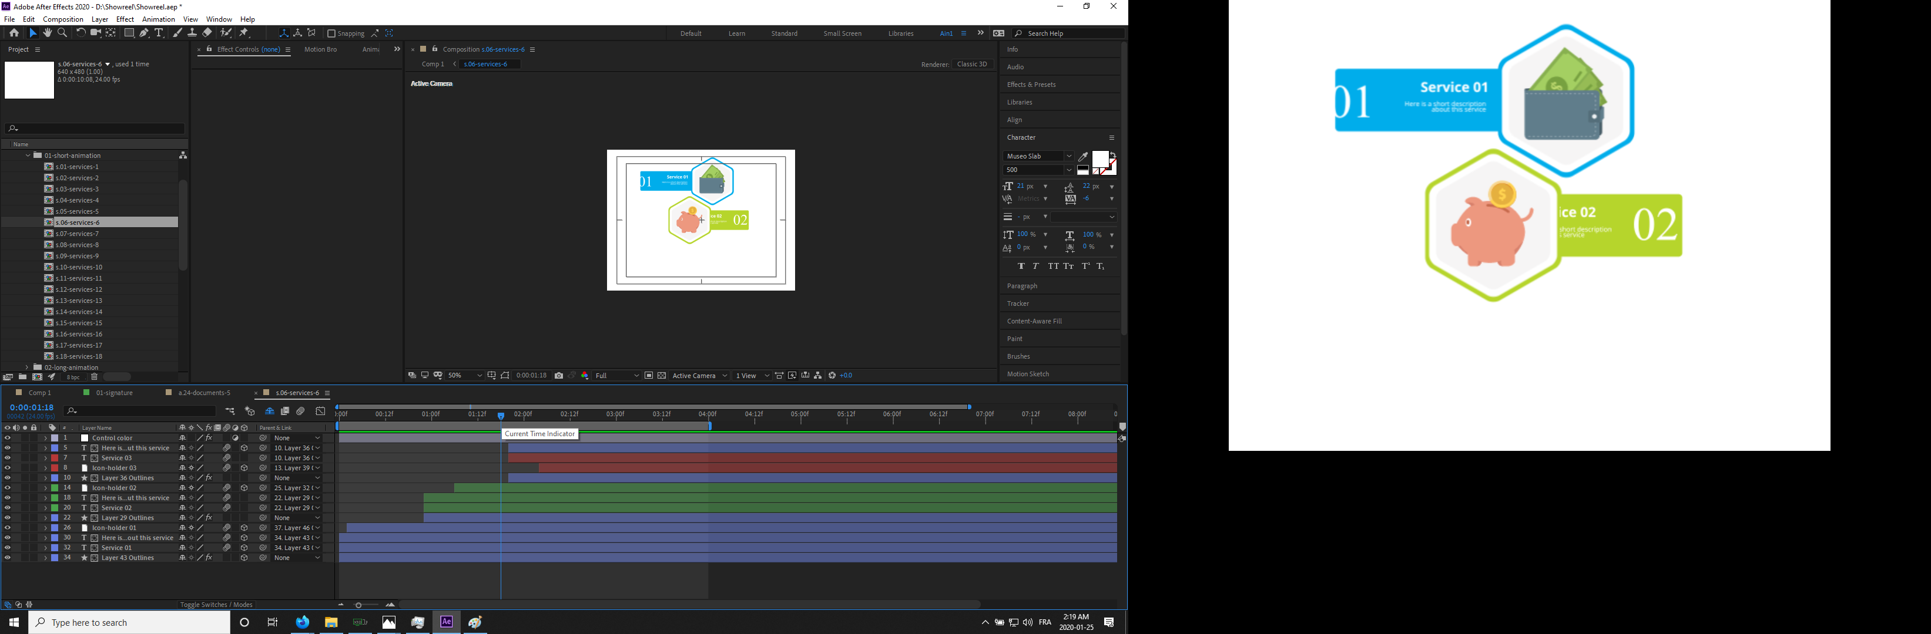Click the eyedropper in Character panel
Screen dimensions: 1931x634
pos(1083,156)
